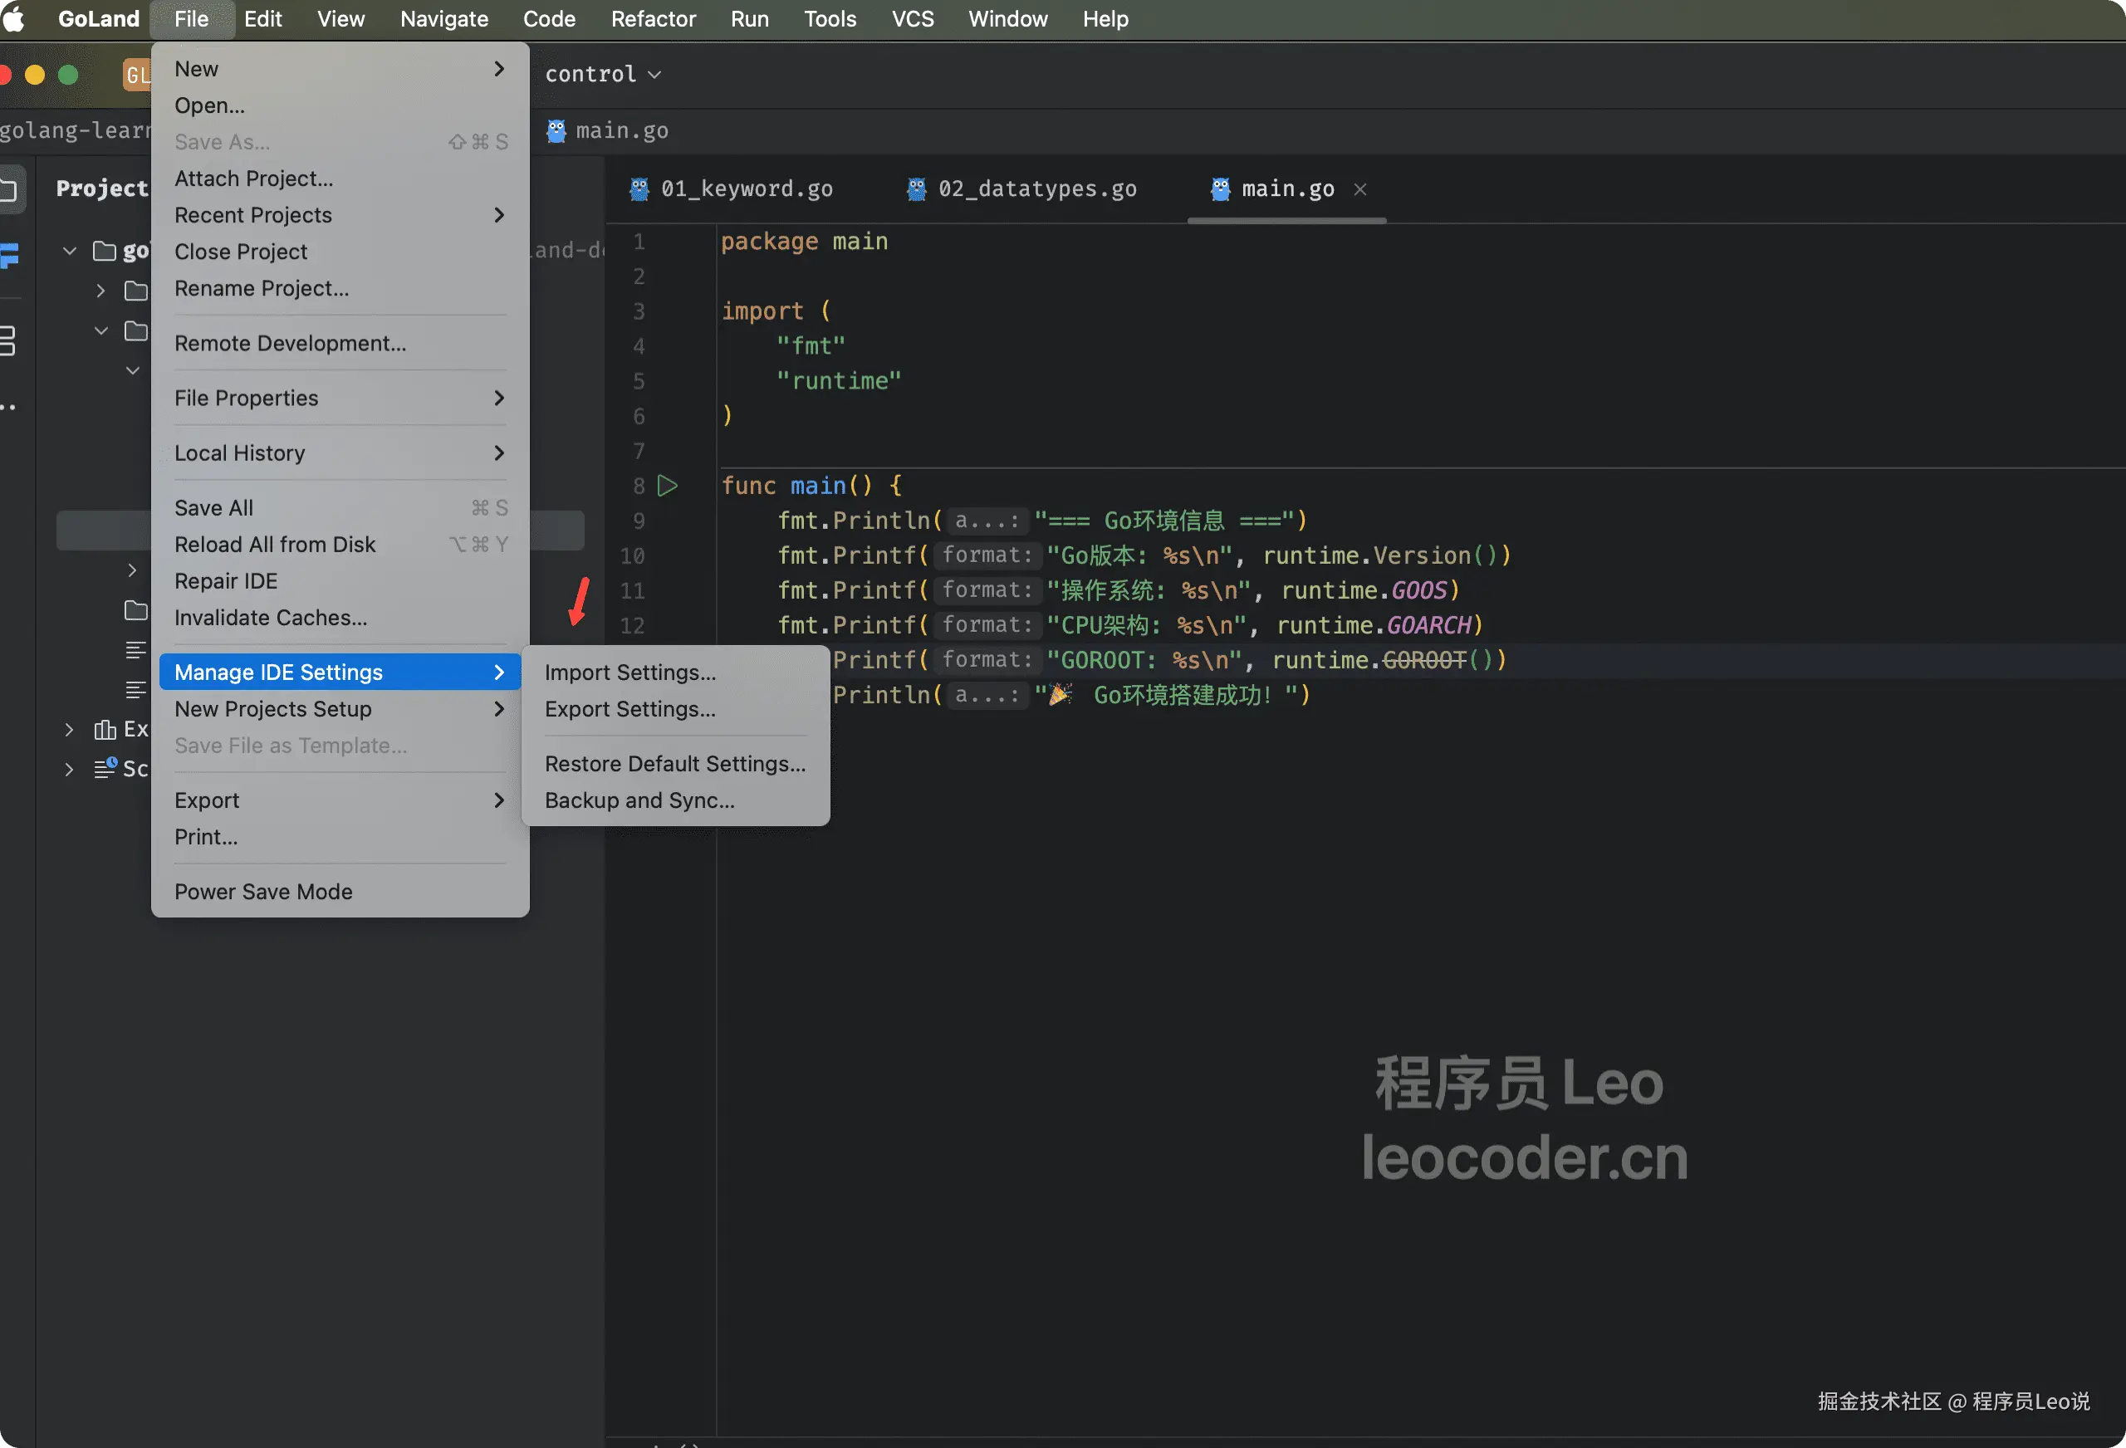Select Restore Default Settings...

(675, 764)
